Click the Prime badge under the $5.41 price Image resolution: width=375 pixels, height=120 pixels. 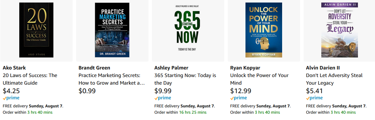pos(314,98)
